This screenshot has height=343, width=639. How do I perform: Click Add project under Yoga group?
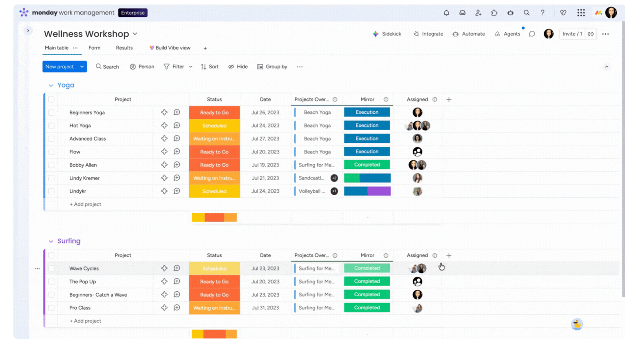(85, 204)
